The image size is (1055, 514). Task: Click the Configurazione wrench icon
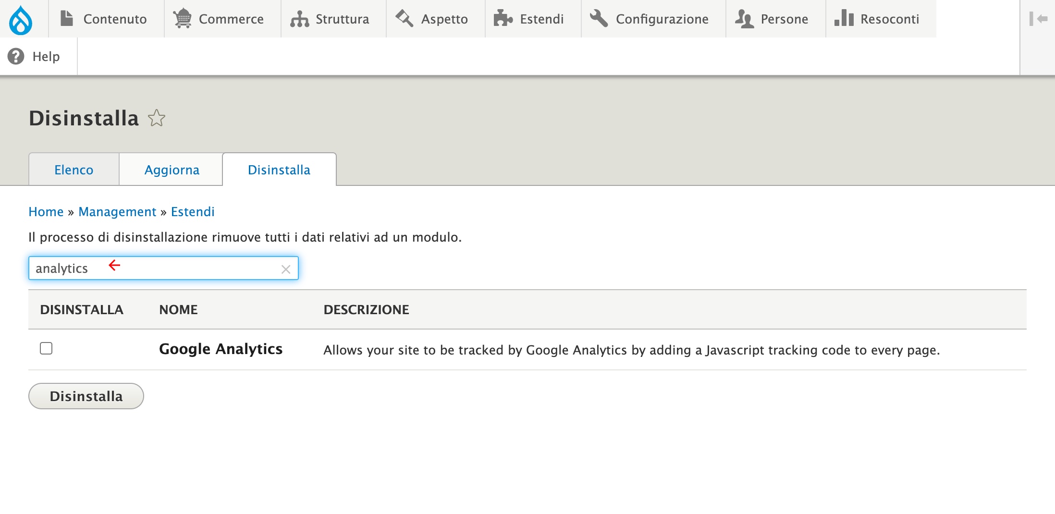click(x=599, y=19)
